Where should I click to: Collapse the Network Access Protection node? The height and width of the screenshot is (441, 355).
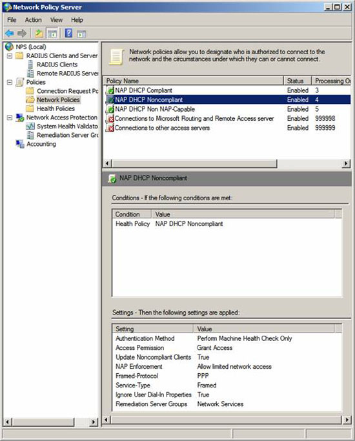pos(10,118)
